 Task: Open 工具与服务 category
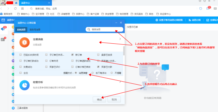click(22, 108)
